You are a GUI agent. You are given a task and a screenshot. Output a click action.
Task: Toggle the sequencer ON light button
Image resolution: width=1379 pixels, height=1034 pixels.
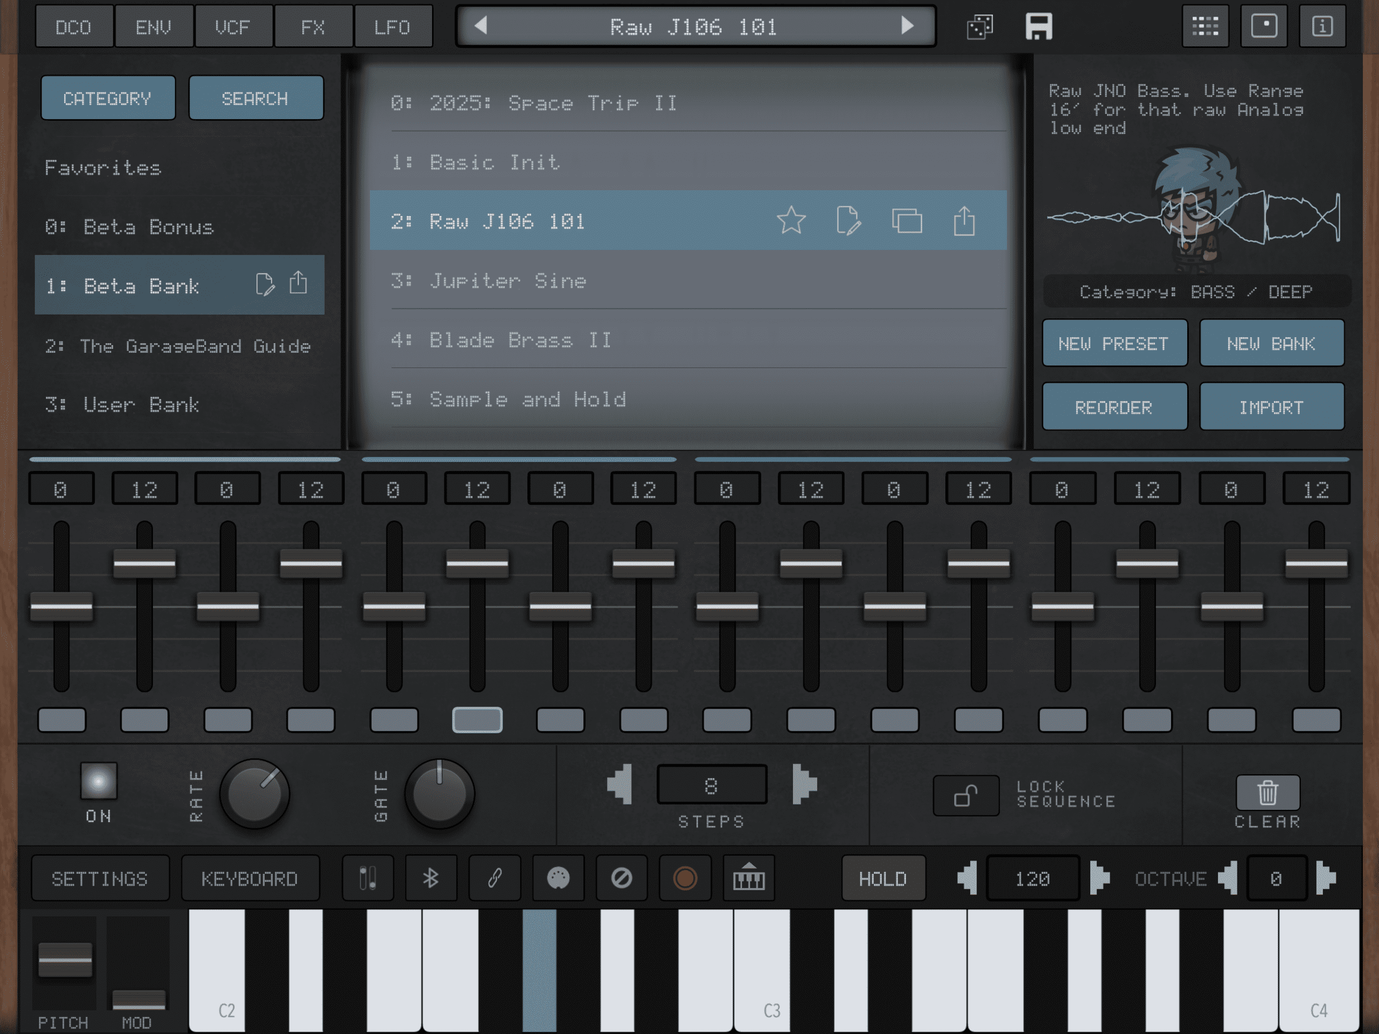pyautogui.click(x=99, y=781)
